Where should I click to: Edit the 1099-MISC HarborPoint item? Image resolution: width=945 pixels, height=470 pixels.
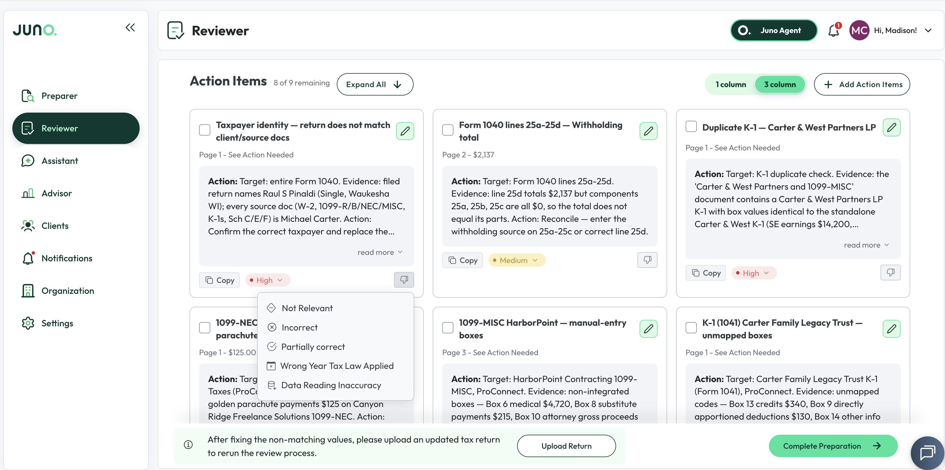click(x=648, y=329)
